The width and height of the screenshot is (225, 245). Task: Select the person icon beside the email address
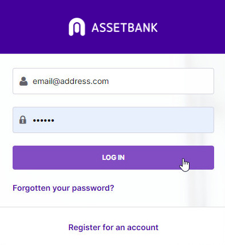click(x=23, y=81)
